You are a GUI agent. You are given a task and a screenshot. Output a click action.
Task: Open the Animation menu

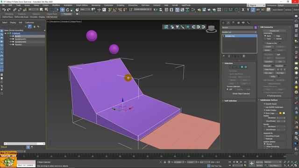tap(68, 5)
